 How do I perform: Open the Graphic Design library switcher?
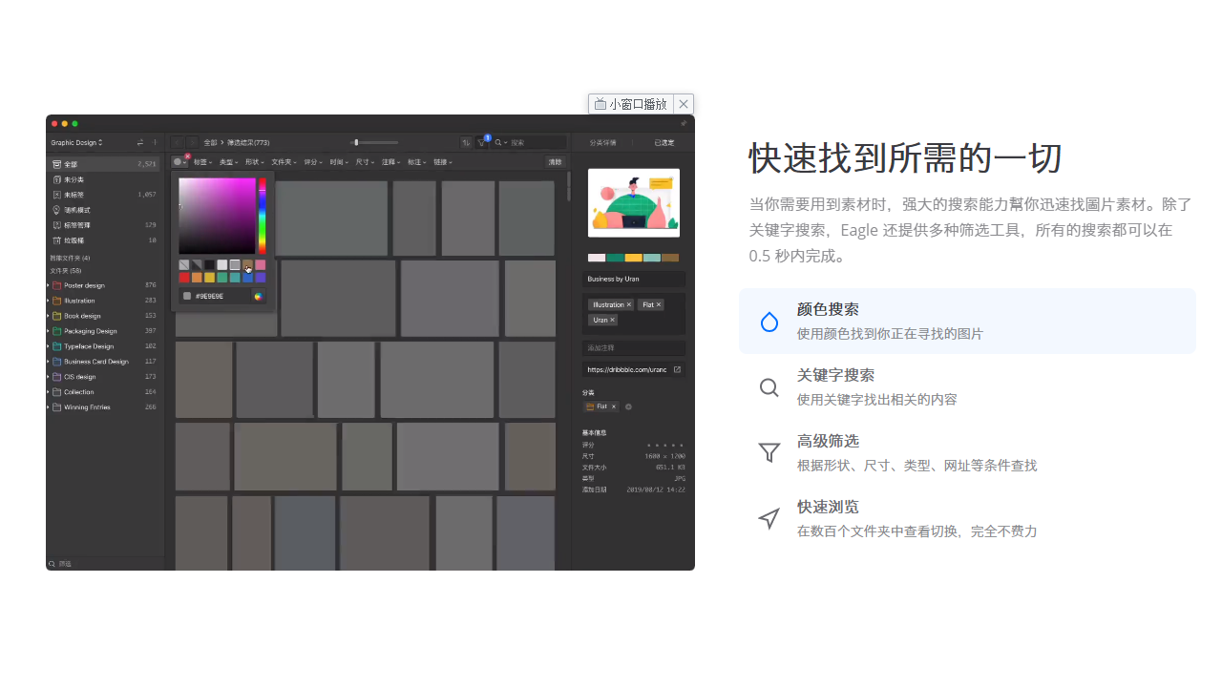(74, 141)
